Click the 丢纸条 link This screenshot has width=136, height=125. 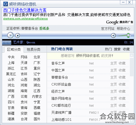tap(44, 28)
